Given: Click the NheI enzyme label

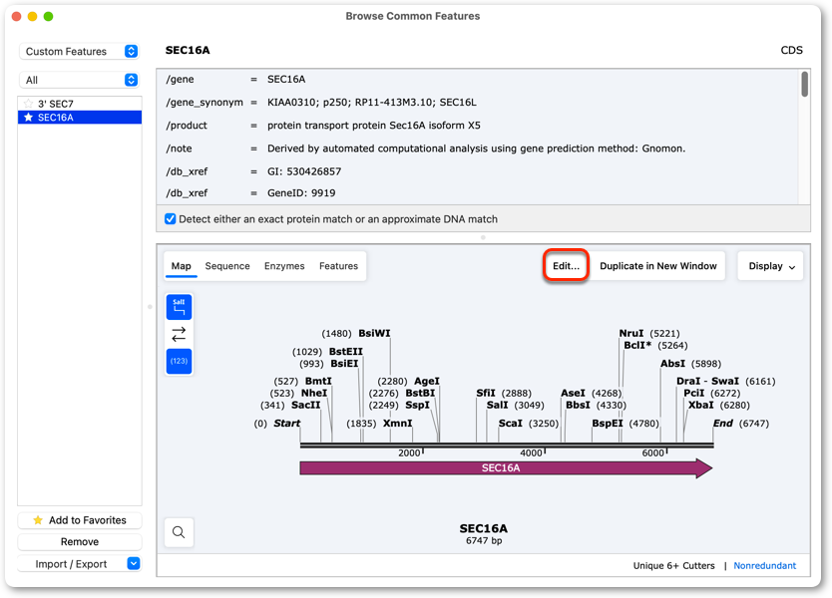Looking at the screenshot, I should point(314,393).
